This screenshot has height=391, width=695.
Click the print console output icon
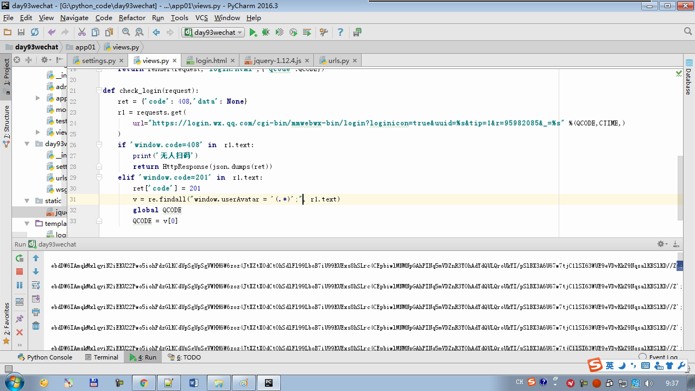36,312
